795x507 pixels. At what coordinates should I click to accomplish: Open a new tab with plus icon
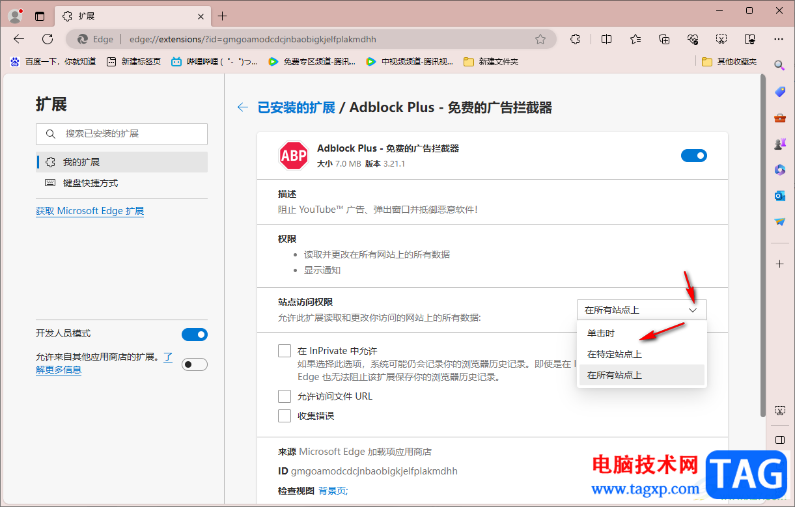point(223,16)
